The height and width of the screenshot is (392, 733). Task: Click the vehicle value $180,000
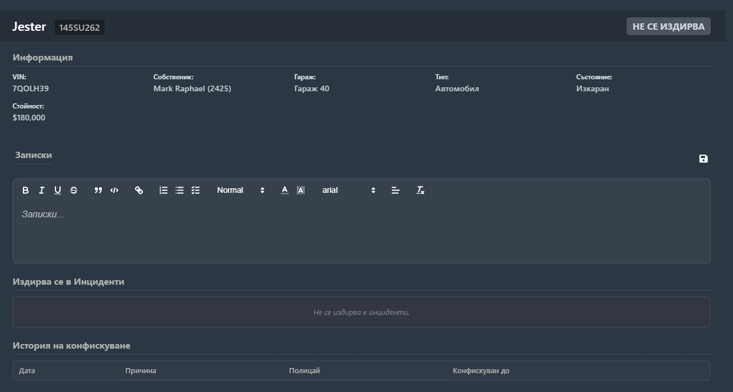[x=29, y=118]
